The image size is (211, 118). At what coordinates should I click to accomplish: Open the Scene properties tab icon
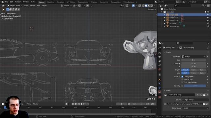[160, 66]
